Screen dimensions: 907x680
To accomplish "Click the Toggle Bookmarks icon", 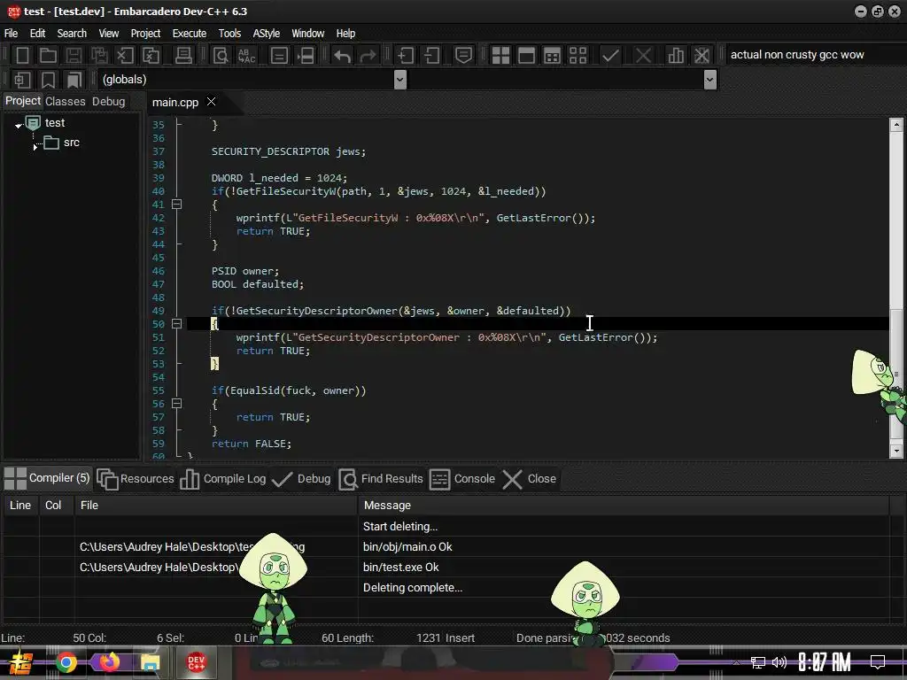I will 48,79.
